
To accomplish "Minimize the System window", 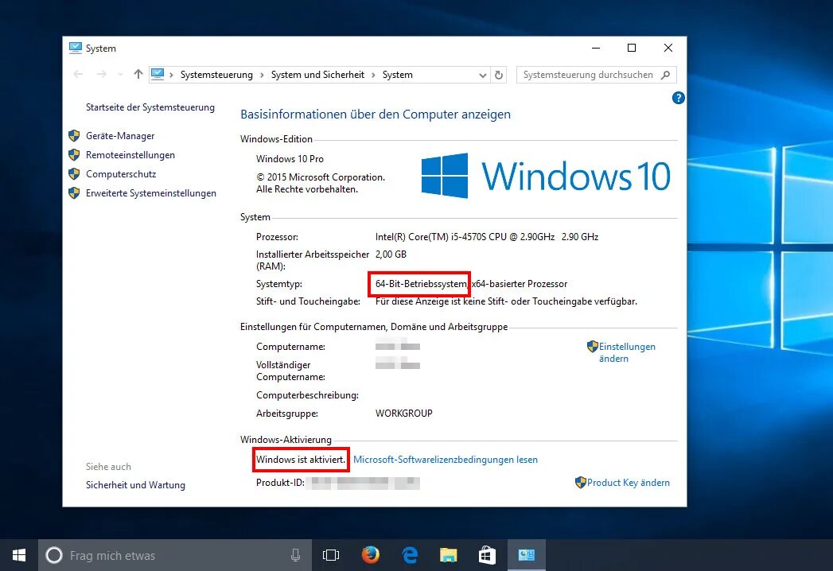I will click(x=596, y=48).
